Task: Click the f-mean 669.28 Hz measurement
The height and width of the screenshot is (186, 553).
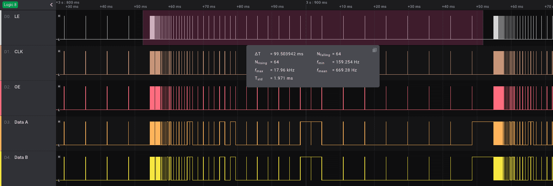Action: 346,70
